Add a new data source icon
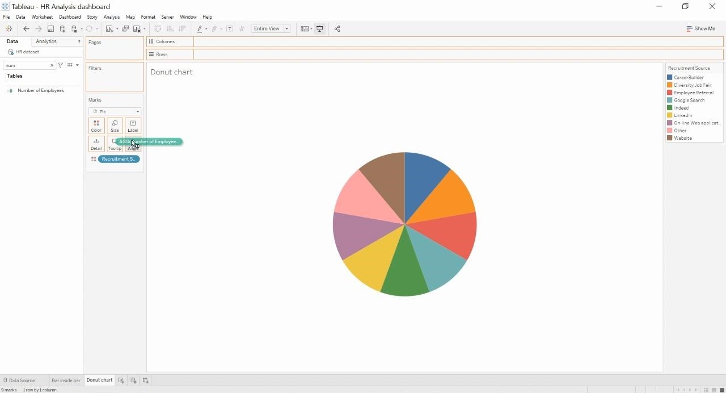 click(x=62, y=29)
